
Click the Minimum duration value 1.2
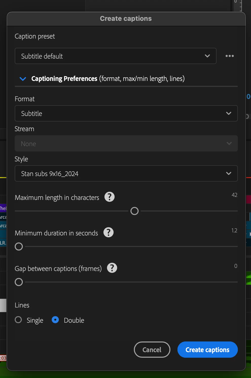pos(234,230)
